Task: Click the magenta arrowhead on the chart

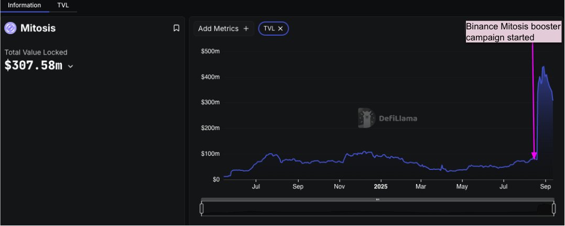Action: [535, 156]
